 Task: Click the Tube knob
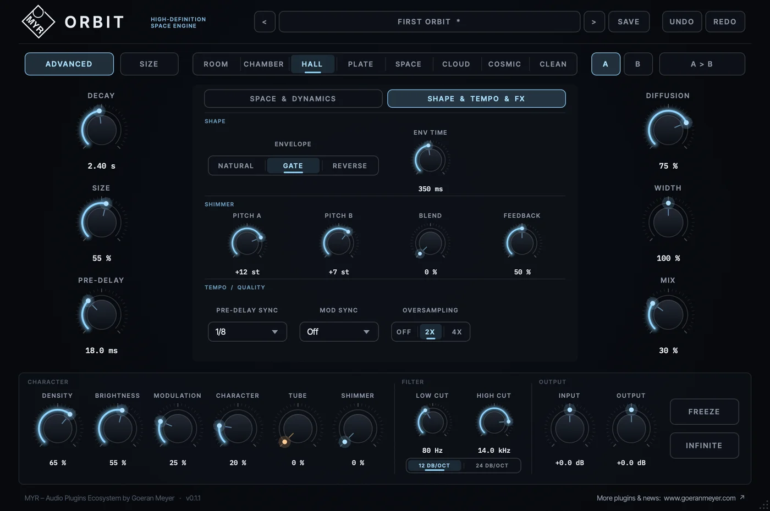pyautogui.click(x=298, y=428)
